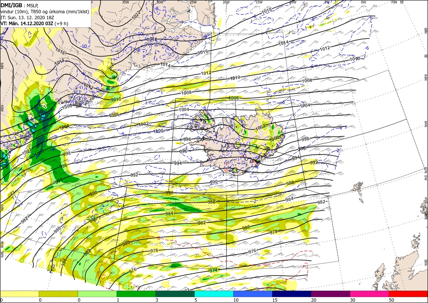The height and width of the screenshot is (303, 428).
Task: Click the light green legend swatch
Action: click(x=97, y=294)
